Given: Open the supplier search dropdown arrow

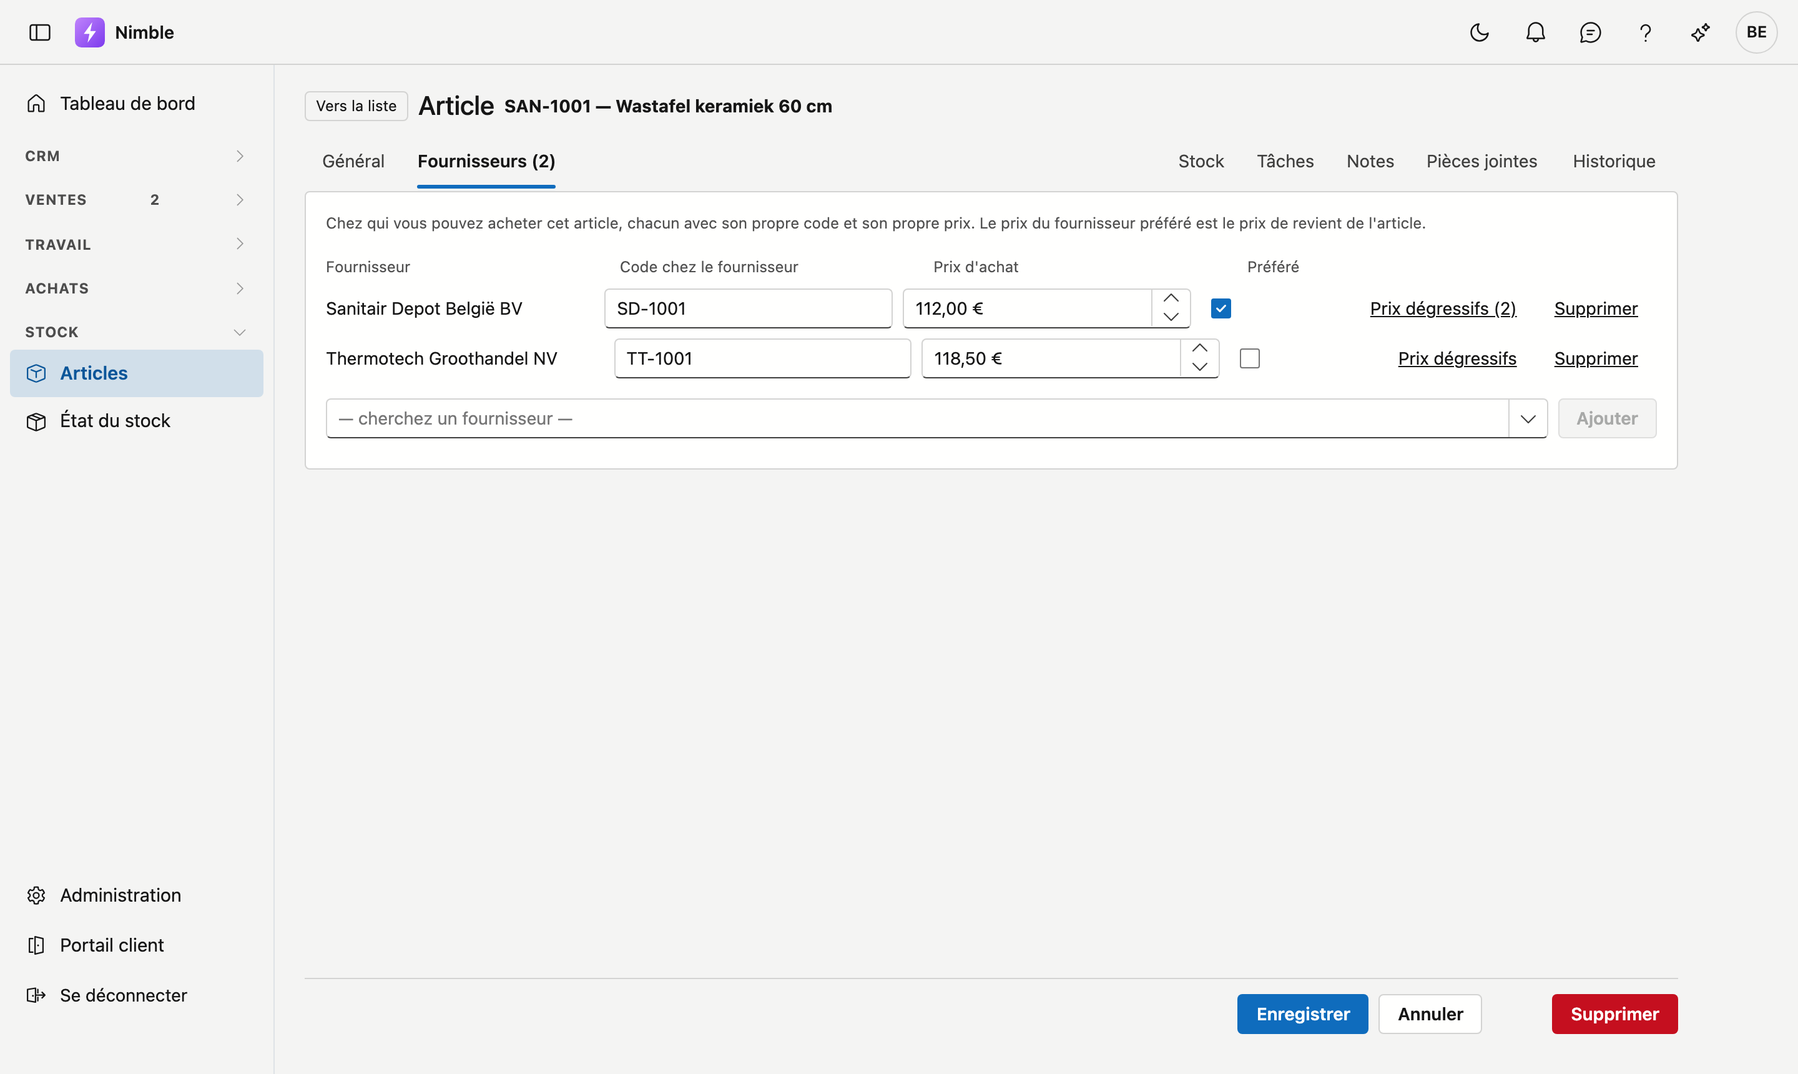Looking at the screenshot, I should [1528, 418].
